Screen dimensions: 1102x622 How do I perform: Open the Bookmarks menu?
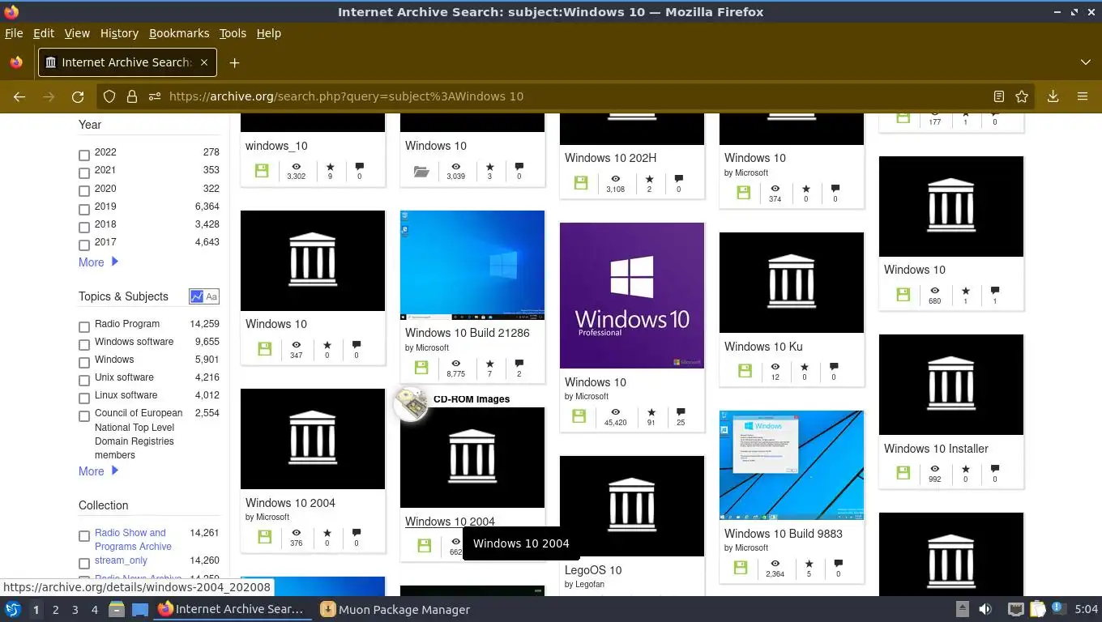click(179, 33)
